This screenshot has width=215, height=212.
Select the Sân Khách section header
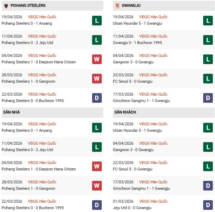point(125,112)
